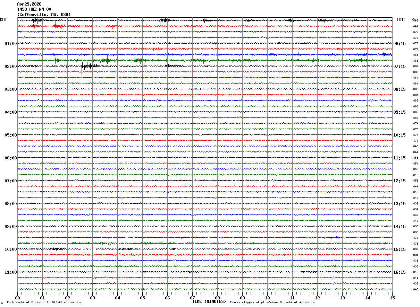Click the UTC timezone header
This screenshot has height=307, width=420.
[x=401, y=20]
